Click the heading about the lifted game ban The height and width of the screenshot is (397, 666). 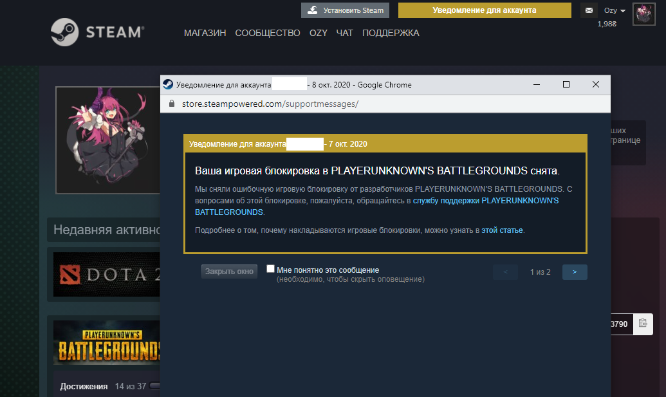click(x=377, y=171)
